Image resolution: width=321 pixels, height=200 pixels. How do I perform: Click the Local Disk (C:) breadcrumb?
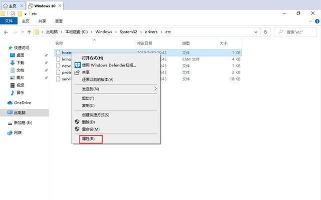77,32
